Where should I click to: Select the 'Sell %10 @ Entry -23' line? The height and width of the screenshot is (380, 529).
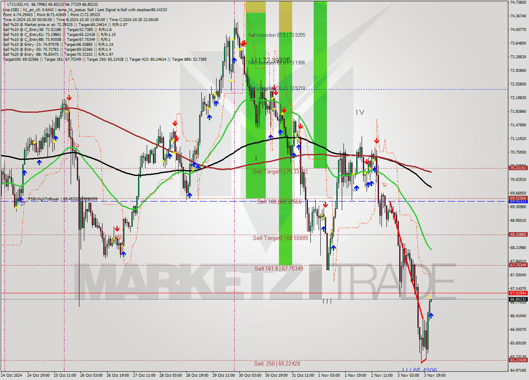[x=58, y=44]
